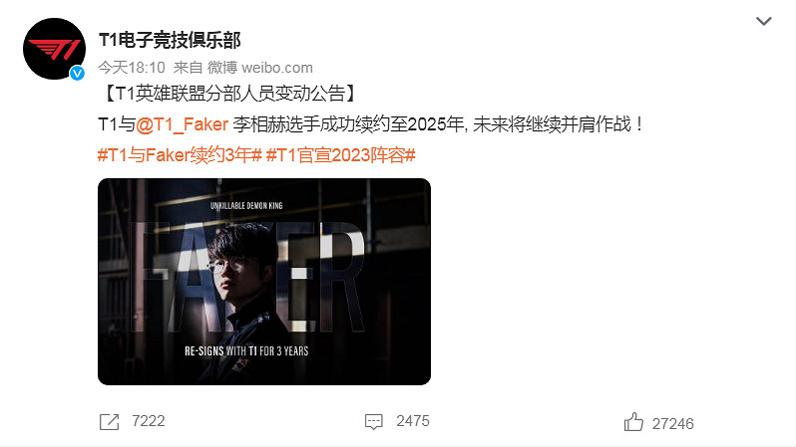Click RE-SIGNS WITH T1 caption in image
The width and height of the screenshot is (796, 447).
pyautogui.click(x=246, y=350)
